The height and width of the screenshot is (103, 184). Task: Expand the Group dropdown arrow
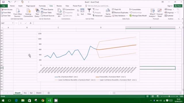[x=173, y=9]
